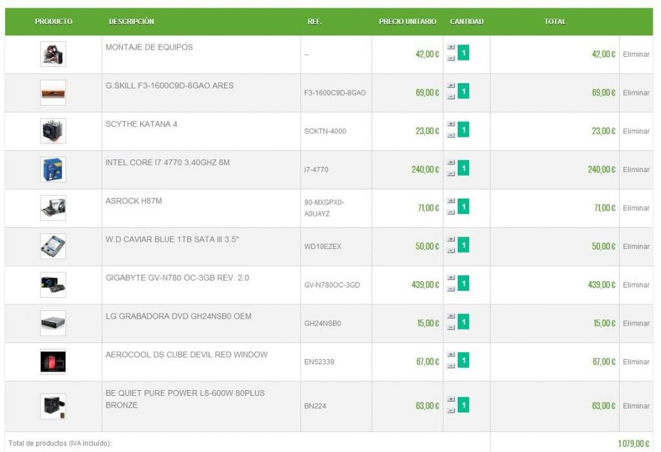Decrease quantity of MONTAJE DE EQUIPOS
The height and width of the screenshot is (452, 661).
click(451, 58)
